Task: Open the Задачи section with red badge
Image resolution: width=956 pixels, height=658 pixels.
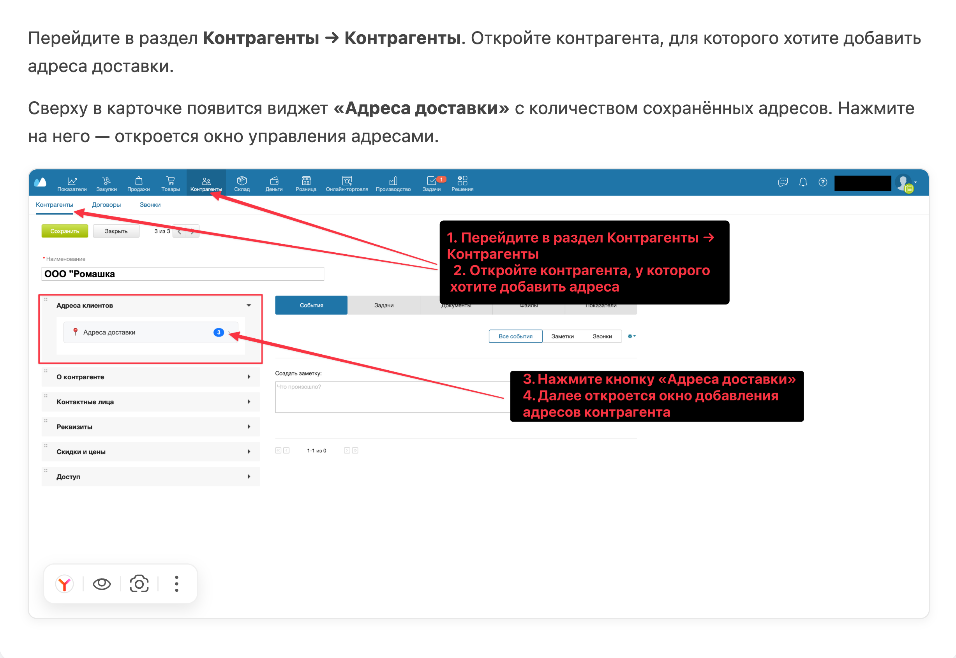Action: point(431,183)
